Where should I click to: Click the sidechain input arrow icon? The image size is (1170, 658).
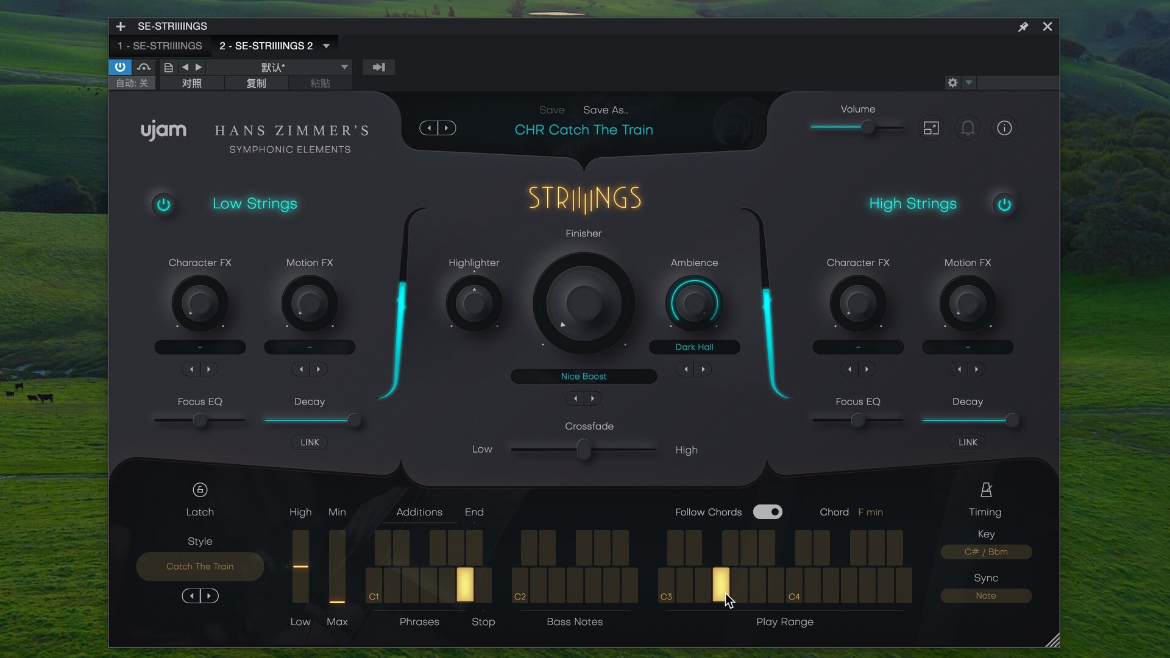[x=378, y=67]
